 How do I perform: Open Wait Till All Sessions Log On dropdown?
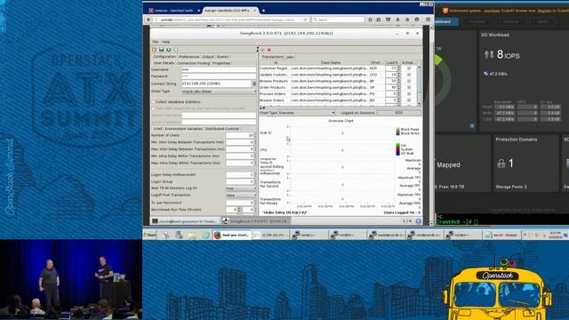coord(241,188)
